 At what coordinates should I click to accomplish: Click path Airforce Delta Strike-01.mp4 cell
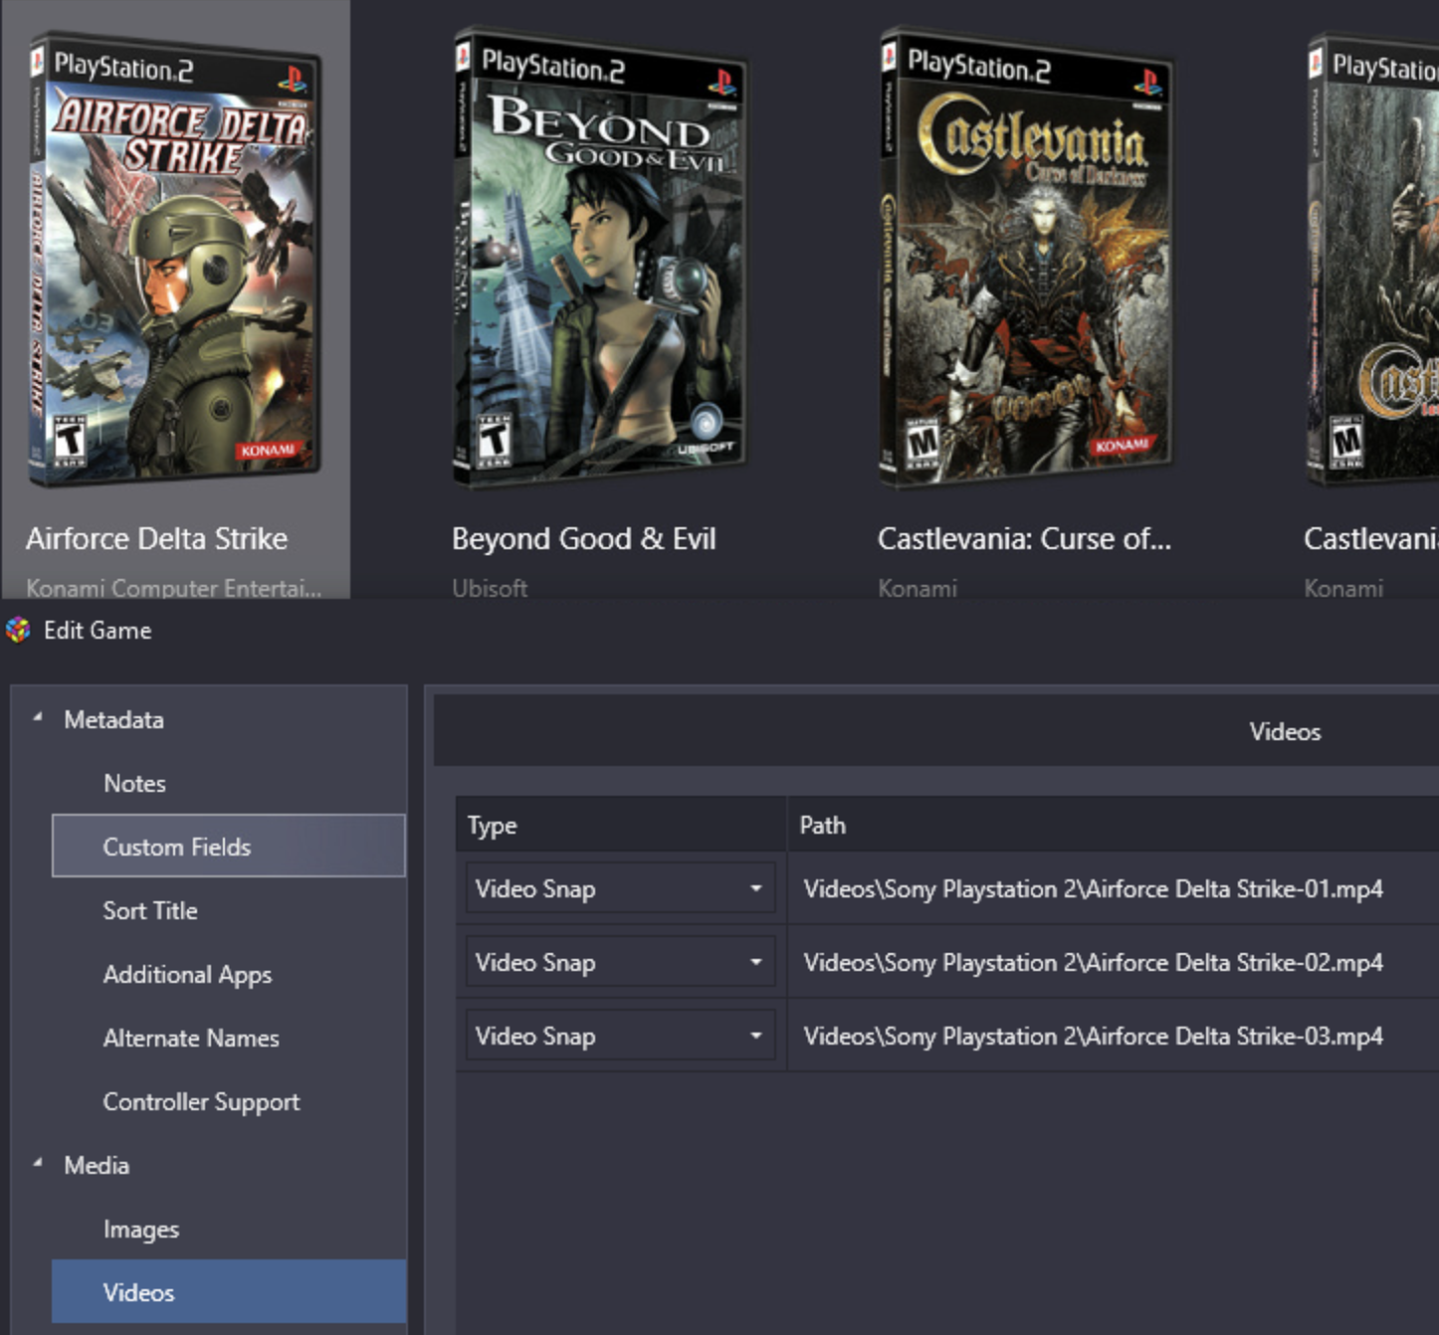point(1113,888)
